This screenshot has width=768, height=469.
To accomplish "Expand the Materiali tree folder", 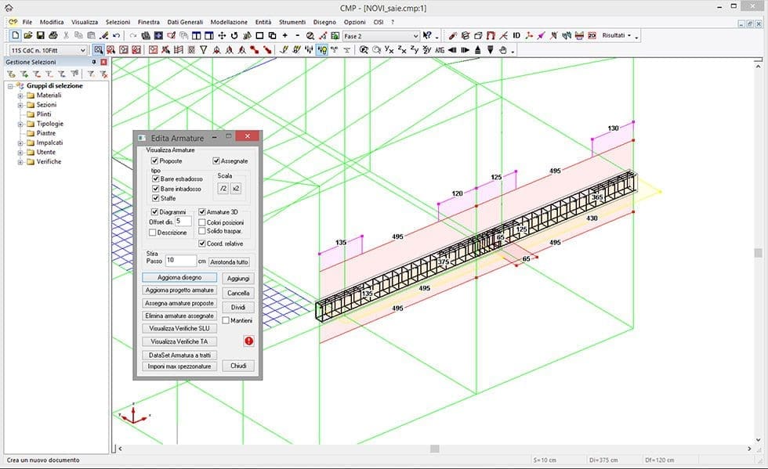I will (20, 96).
